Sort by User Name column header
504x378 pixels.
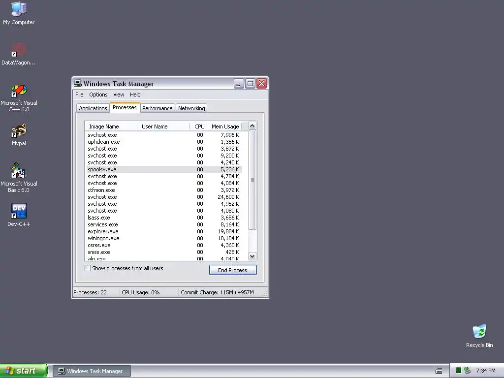point(163,126)
